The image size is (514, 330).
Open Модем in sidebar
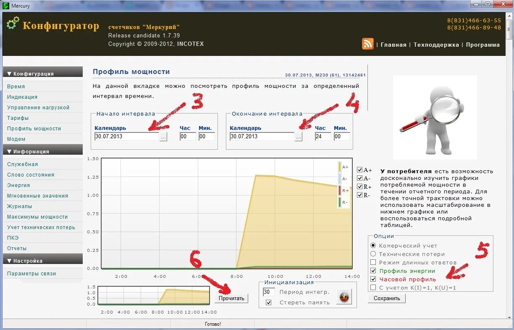tap(16, 139)
